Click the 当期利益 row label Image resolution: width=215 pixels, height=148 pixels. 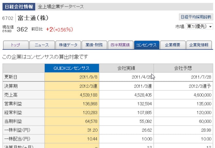click(x=13, y=121)
